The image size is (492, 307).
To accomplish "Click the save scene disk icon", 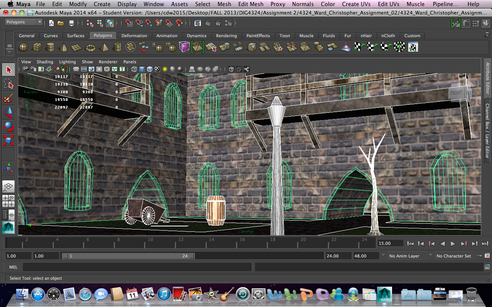I will pyautogui.click(x=71, y=23).
